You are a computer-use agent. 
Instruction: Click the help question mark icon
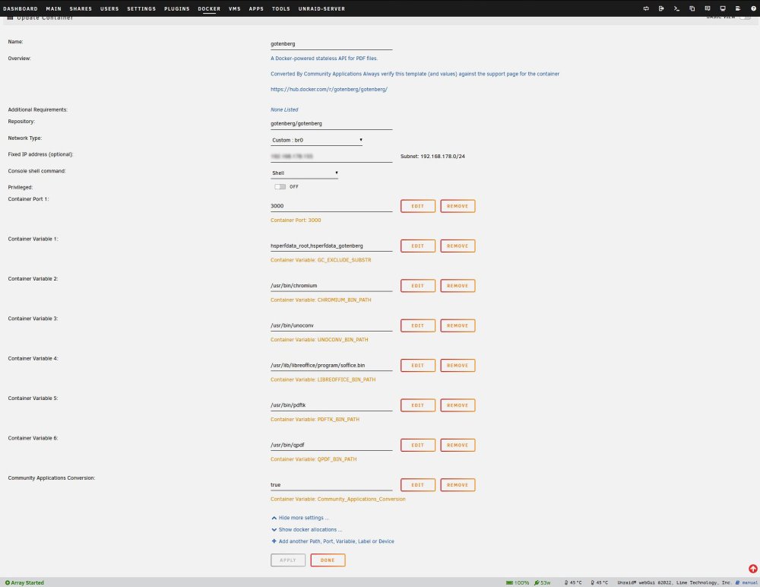[753, 8]
